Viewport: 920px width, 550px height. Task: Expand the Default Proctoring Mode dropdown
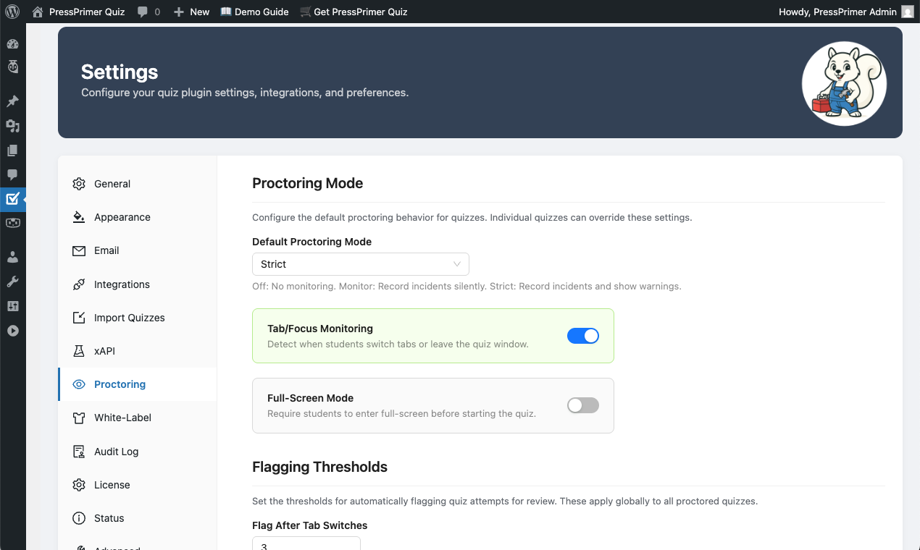[361, 264]
